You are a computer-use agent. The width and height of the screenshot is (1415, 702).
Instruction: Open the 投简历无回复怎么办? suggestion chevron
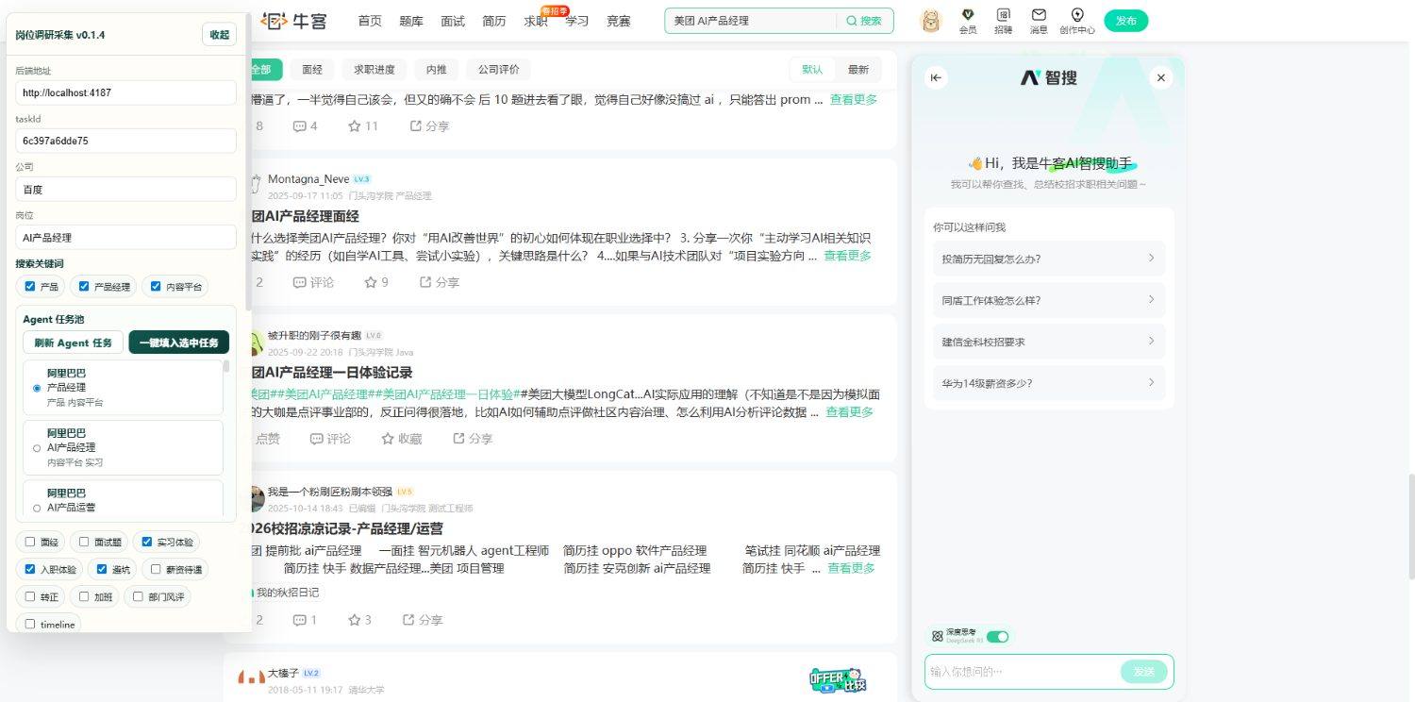[1151, 258]
